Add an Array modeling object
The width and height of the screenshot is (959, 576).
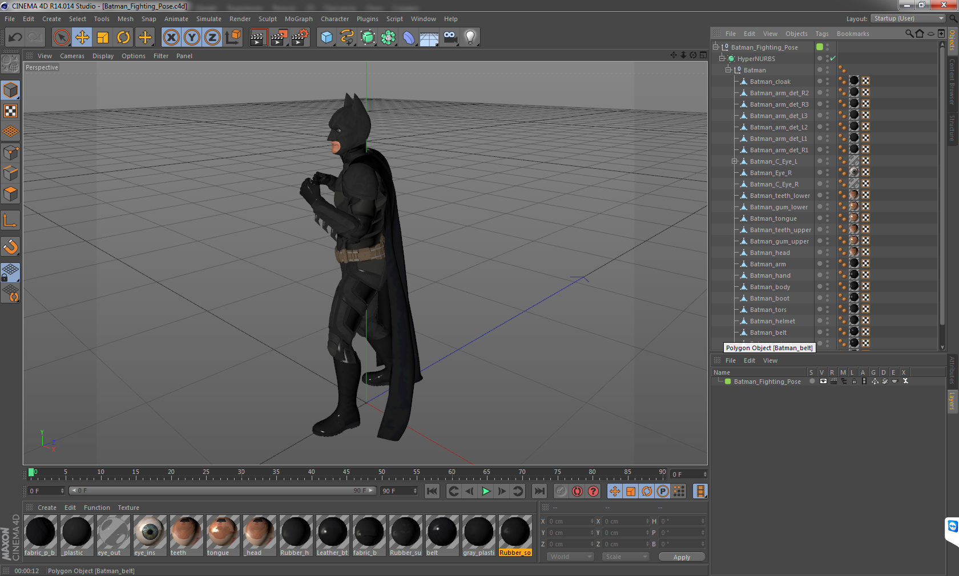tap(388, 38)
